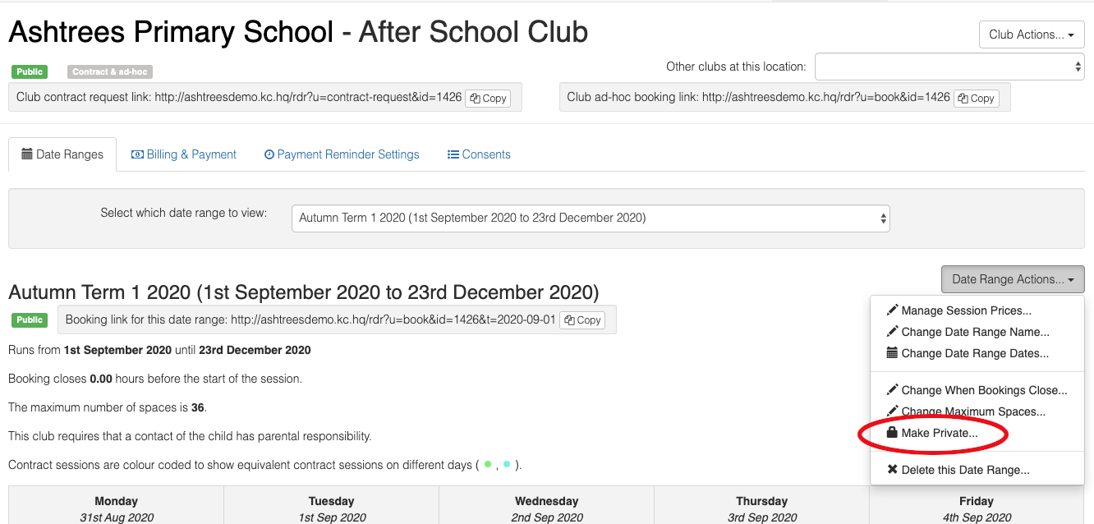Click the pencil icon for Manage Session Prices
1094x524 pixels.
tap(893, 310)
